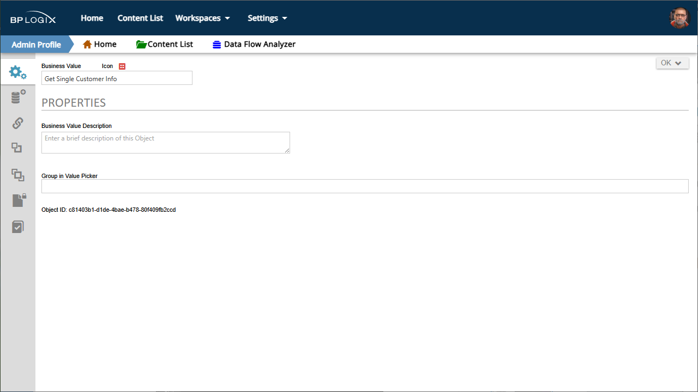Go to Home in top navigation bar
698x392 pixels.
pyautogui.click(x=92, y=18)
